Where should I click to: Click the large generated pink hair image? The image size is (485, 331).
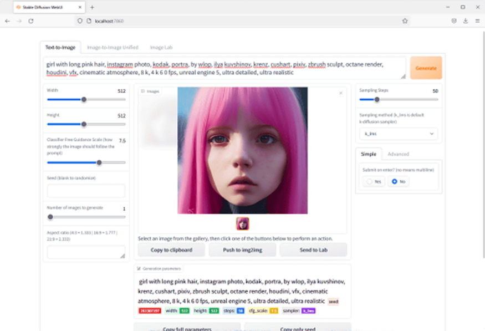click(x=243, y=150)
